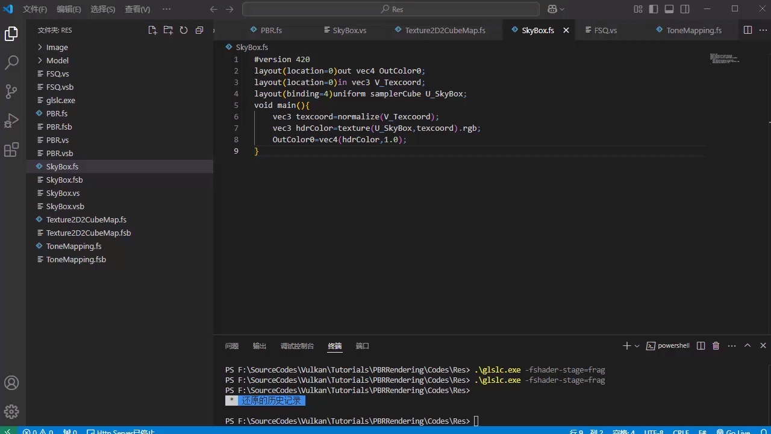Image resolution: width=771 pixels, height=434 pixels.
Task: Click the command center search box
Action: click(x=391, y=9)
